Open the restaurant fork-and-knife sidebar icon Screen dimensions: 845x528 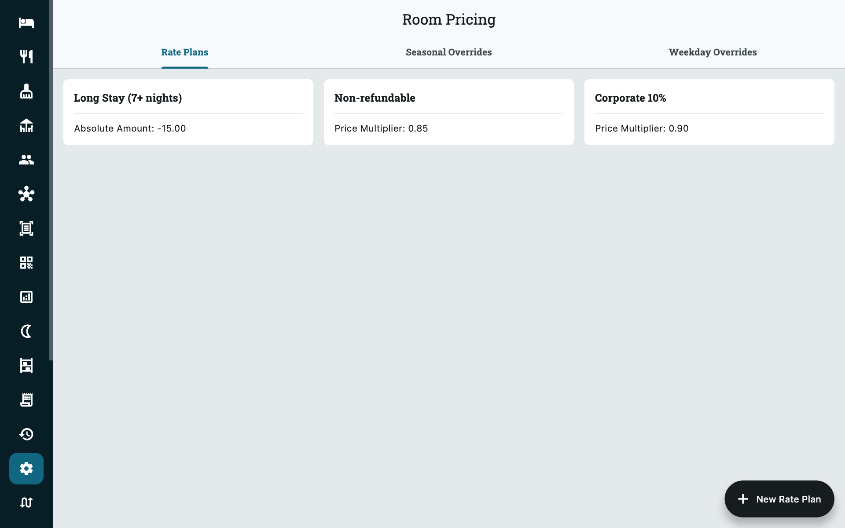coord(26,57)
